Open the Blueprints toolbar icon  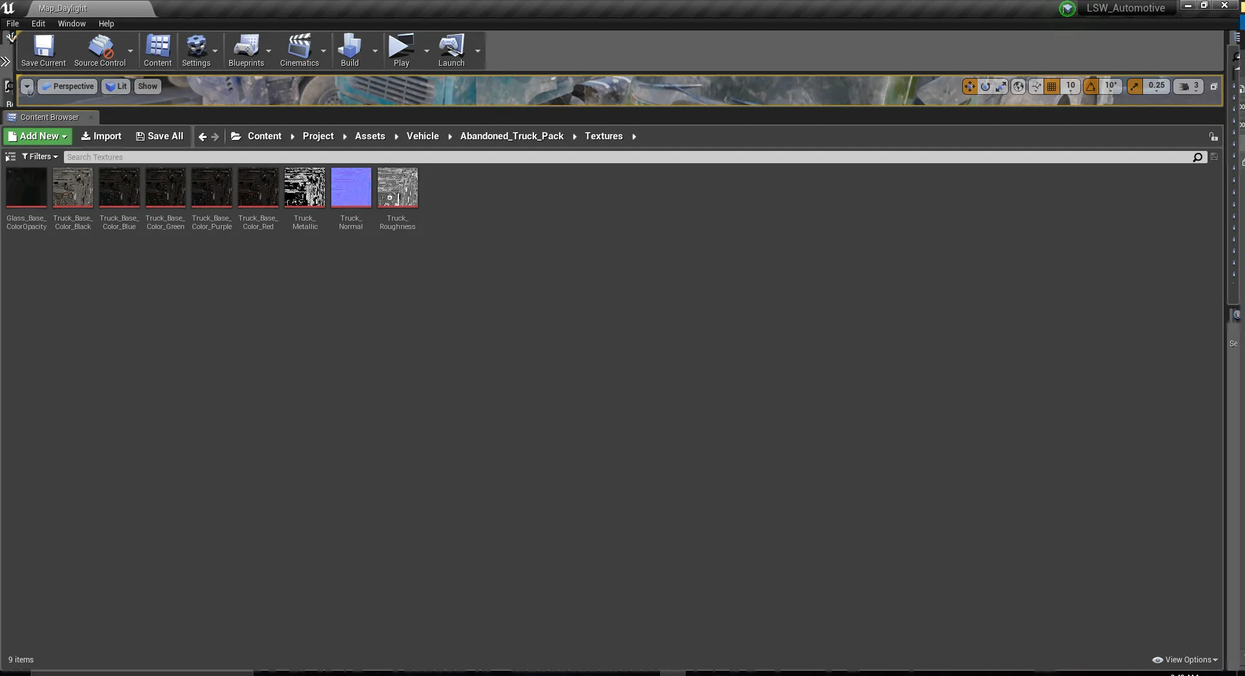tap(246, 50)
